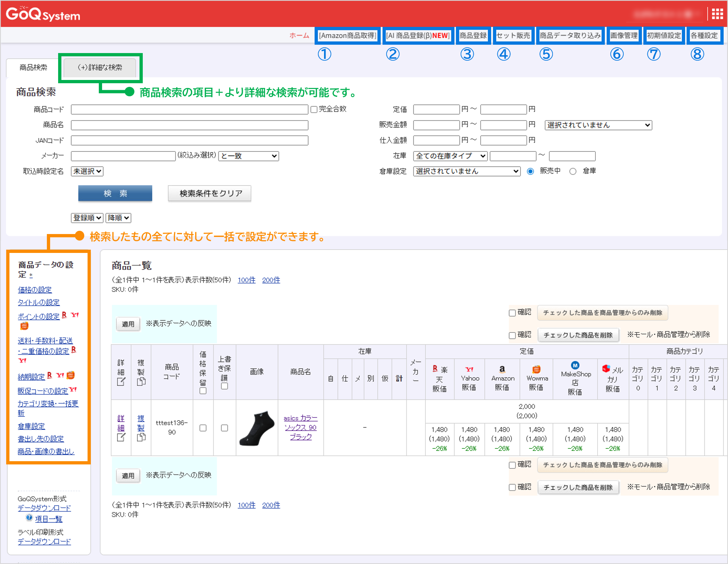Open the 画像管理 menu item
This screenshot has width=728, height=564.
(623, 36)
